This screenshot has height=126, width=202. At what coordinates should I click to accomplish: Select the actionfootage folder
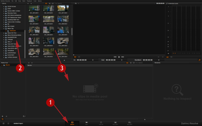click(x=11, y=53)
